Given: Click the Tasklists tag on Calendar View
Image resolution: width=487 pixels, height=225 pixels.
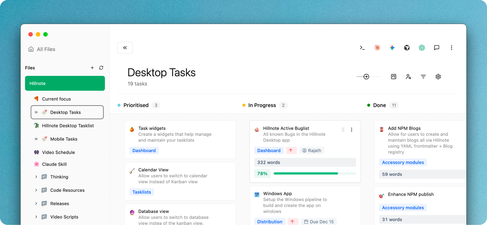Looking at the screenshot, I should pos(142,192).
